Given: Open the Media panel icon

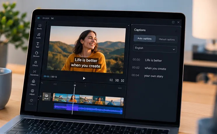Looking at the screenshot, I should point(40,27).
